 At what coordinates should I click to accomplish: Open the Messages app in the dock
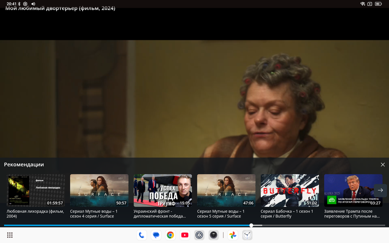pyautogui.click(x=156, y=235)
